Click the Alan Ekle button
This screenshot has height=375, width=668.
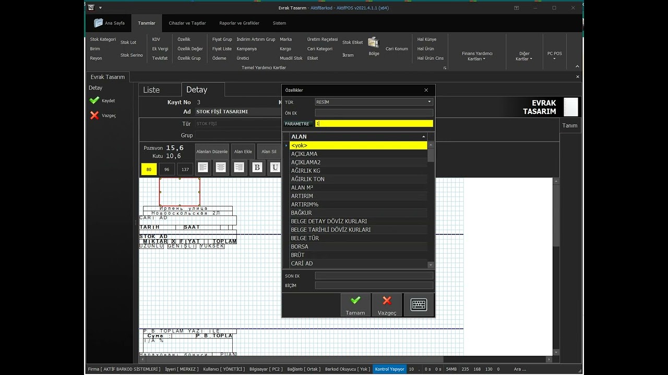[x=243, y=152]
